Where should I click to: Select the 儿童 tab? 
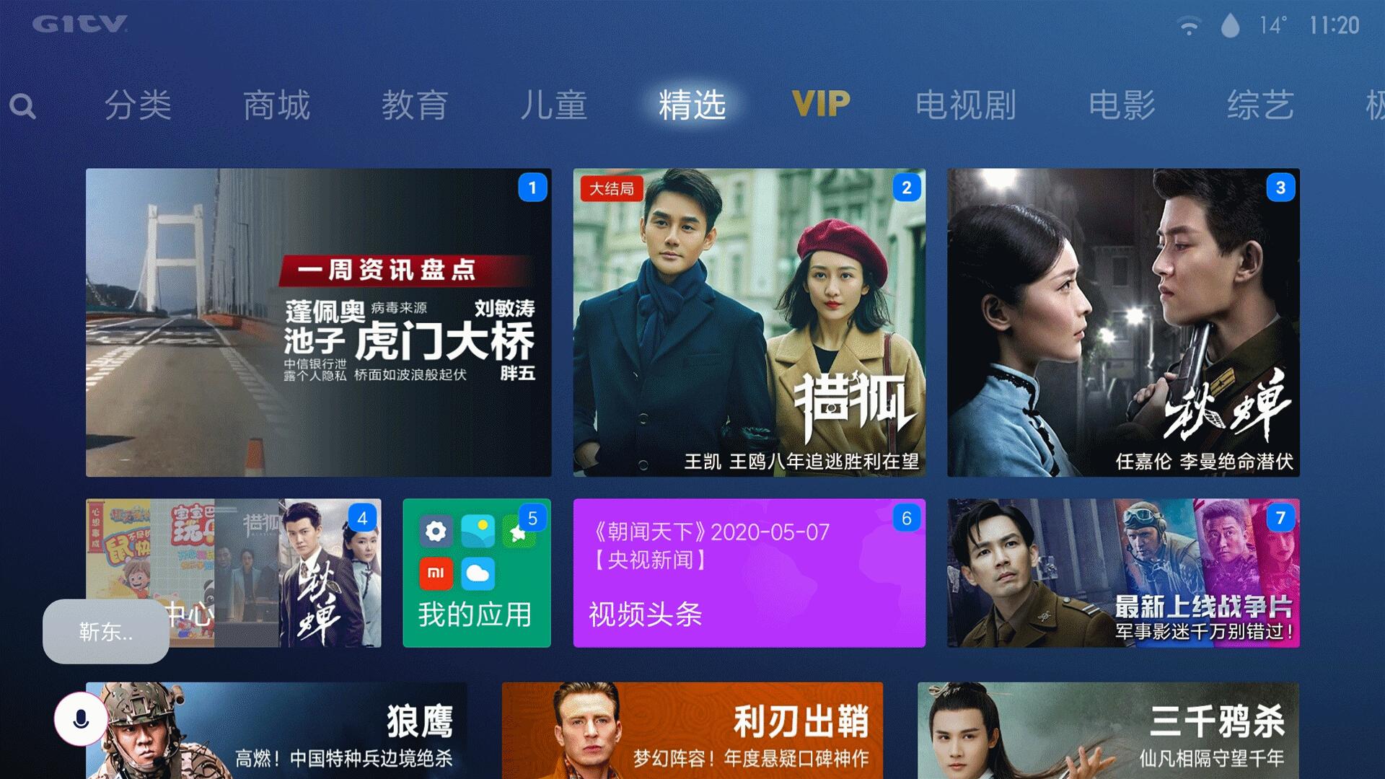(553, 105)
